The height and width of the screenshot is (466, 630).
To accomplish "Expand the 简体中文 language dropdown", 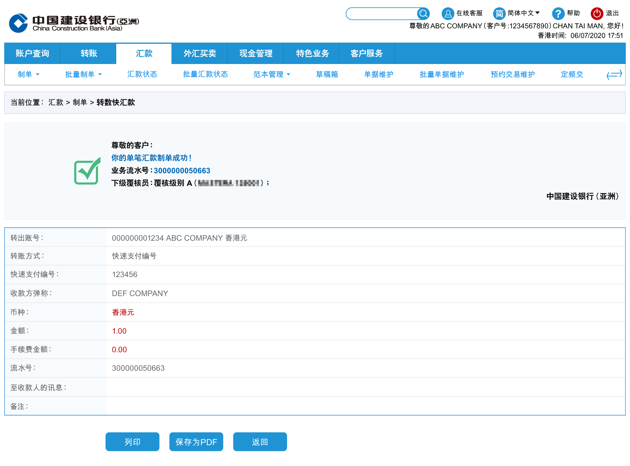I will point(524,13).
